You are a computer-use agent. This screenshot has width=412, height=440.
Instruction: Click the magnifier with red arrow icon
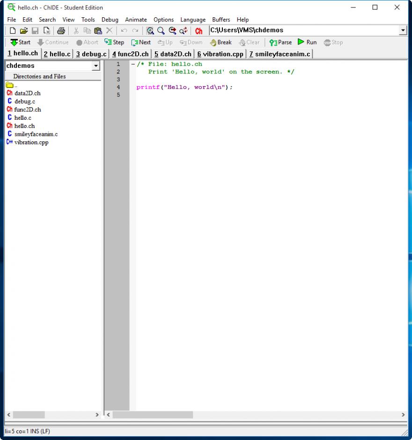tap(172, 30)
